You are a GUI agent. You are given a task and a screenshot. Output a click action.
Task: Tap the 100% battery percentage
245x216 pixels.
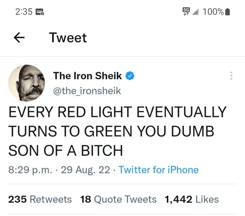point(213,12)
